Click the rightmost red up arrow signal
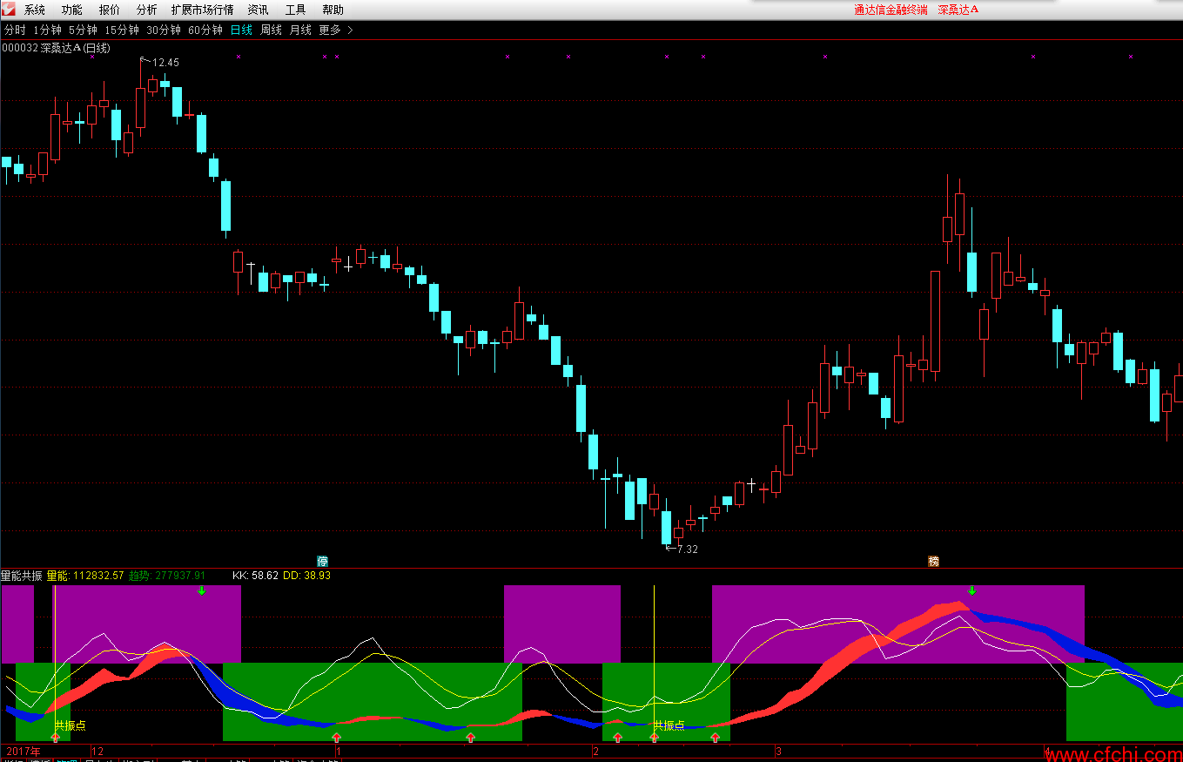 pyautogui.click(x=715, y=738)
